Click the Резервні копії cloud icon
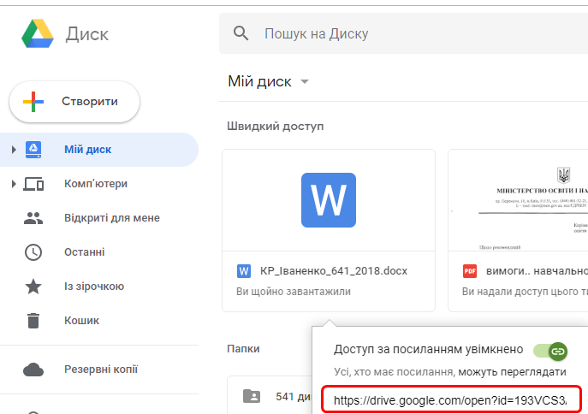Image resolution: width=588 pixels, height=414 pixels. click(33, 370)
